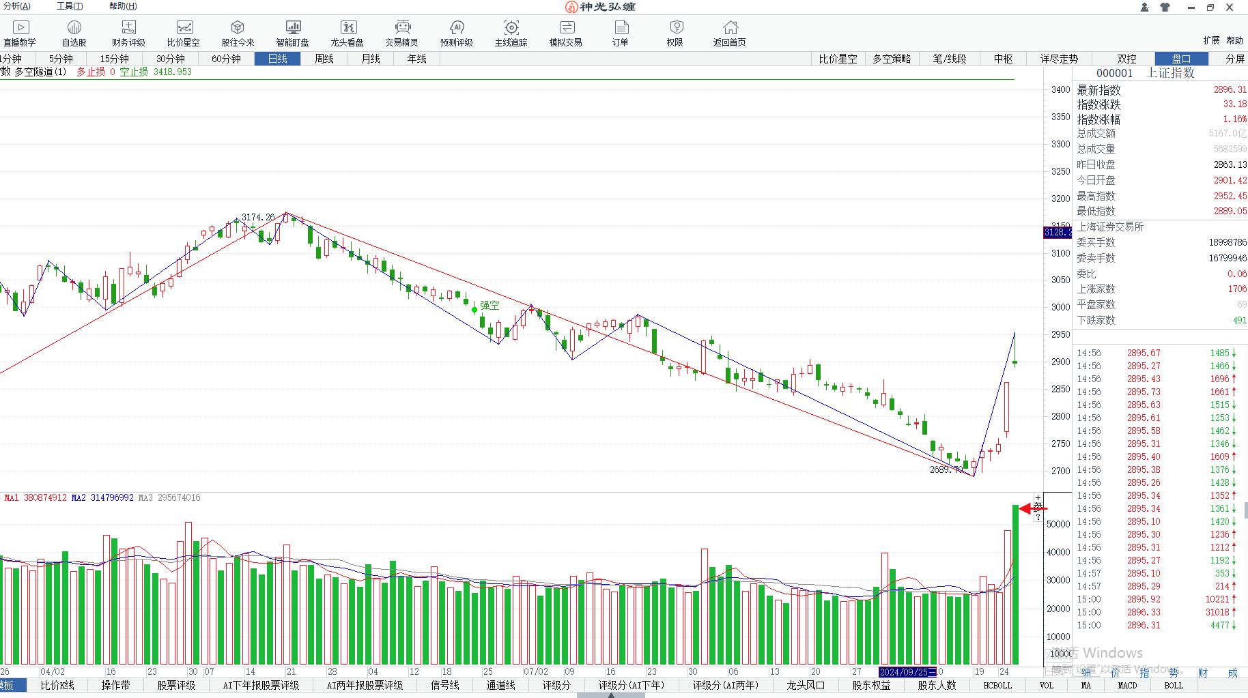1248x698 pixels.
Task: Click the 参 parameter button beside volume chart
Action: (x=1038, y=508)
